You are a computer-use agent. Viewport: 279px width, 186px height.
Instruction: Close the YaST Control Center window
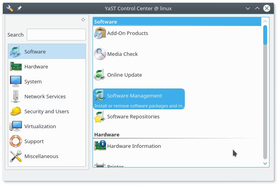coord(267,8)
